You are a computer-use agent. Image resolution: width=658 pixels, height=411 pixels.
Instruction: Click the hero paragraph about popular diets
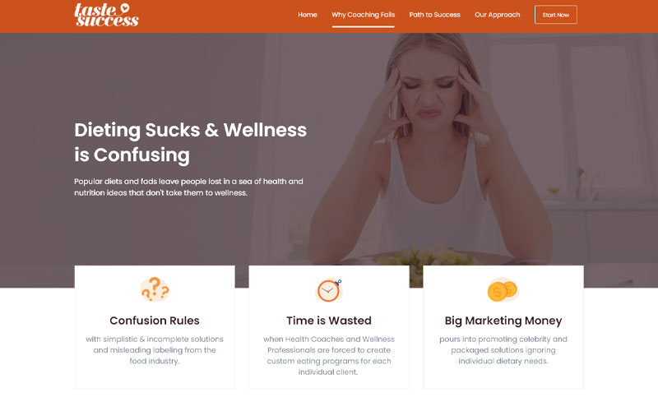pyautogui.click(x=188, y=187)
